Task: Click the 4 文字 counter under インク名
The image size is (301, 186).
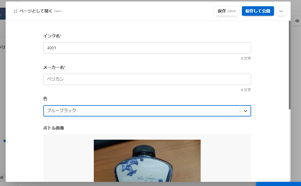Action: tap(246, 59)
